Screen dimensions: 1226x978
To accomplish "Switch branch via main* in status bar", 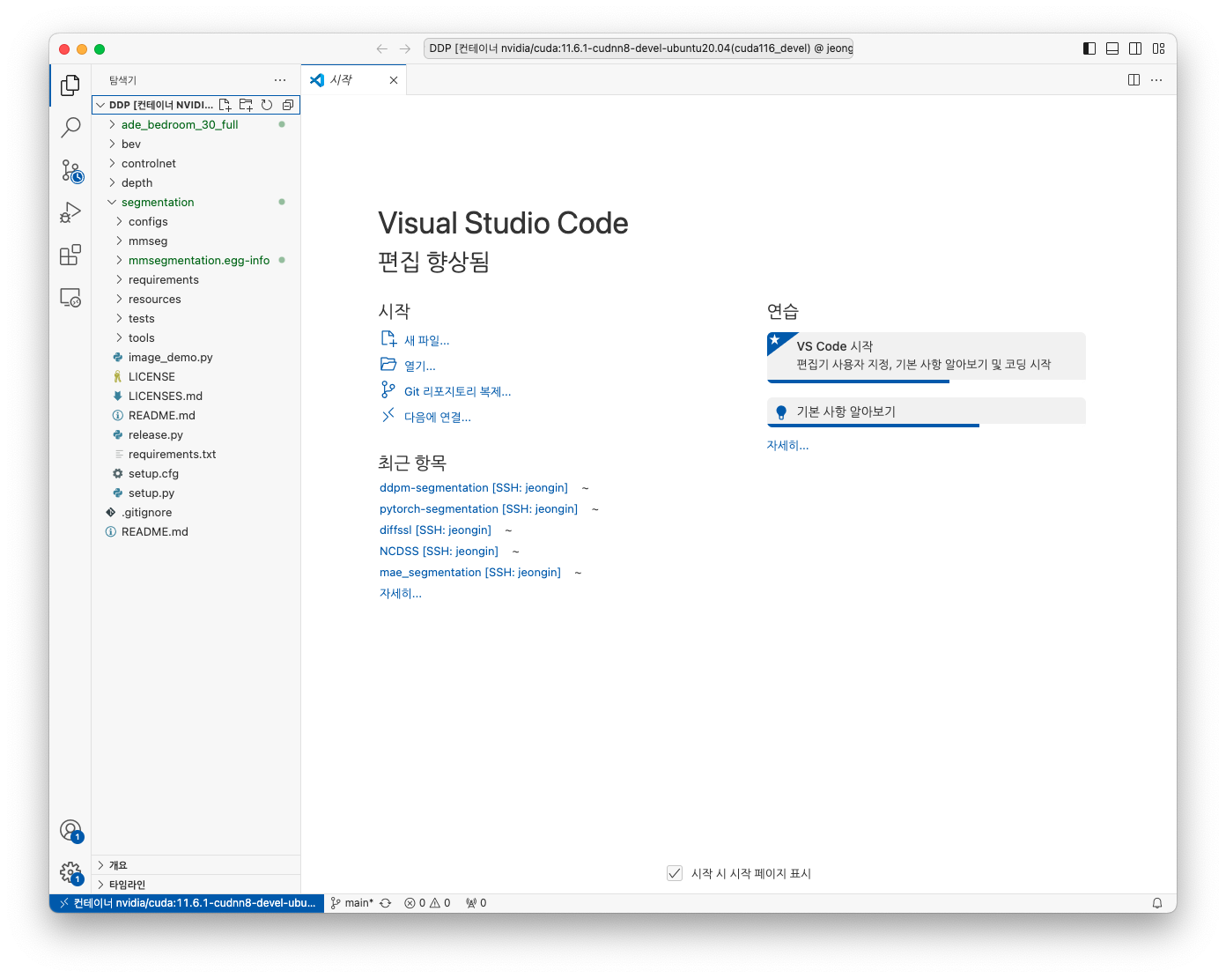I will click(x=351, y=903).
